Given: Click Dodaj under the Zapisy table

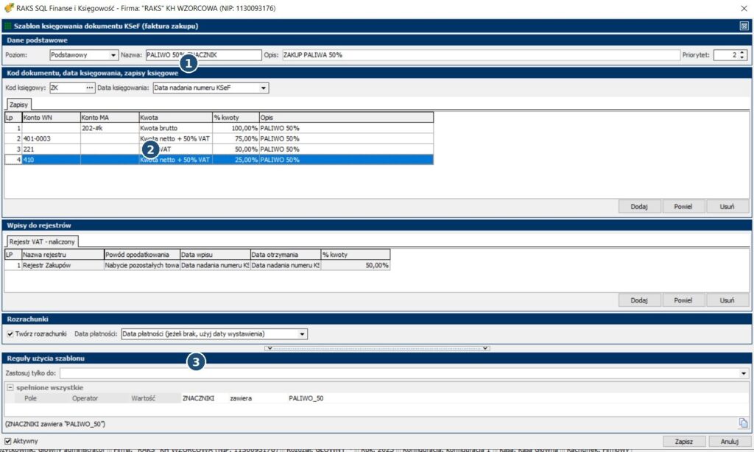Looking at the screenshot, I should pyautogui.click(x=639, y=207).
